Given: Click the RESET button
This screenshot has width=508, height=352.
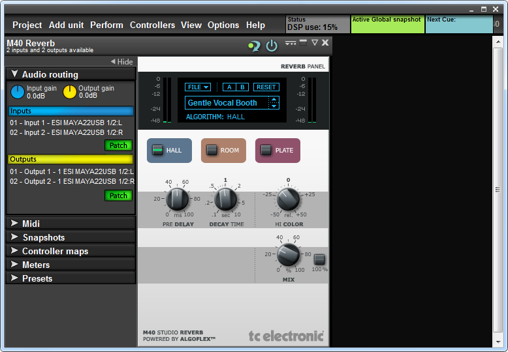Looking at the screenshot, I should pos(266,87).
